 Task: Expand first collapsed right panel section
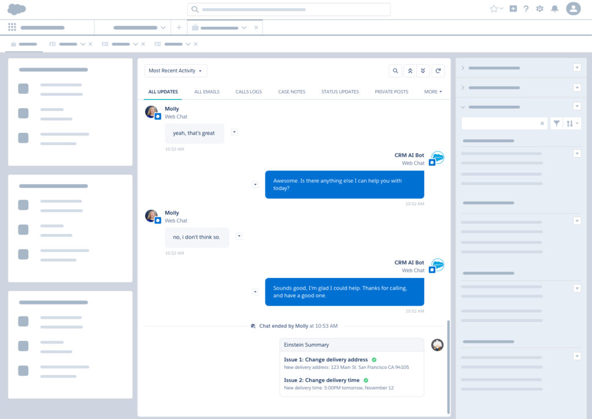tap(463, 68)
